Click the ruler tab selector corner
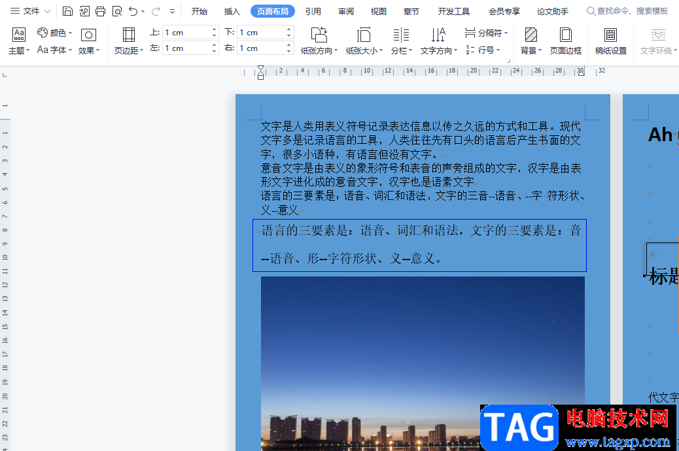 pos(5,75)
